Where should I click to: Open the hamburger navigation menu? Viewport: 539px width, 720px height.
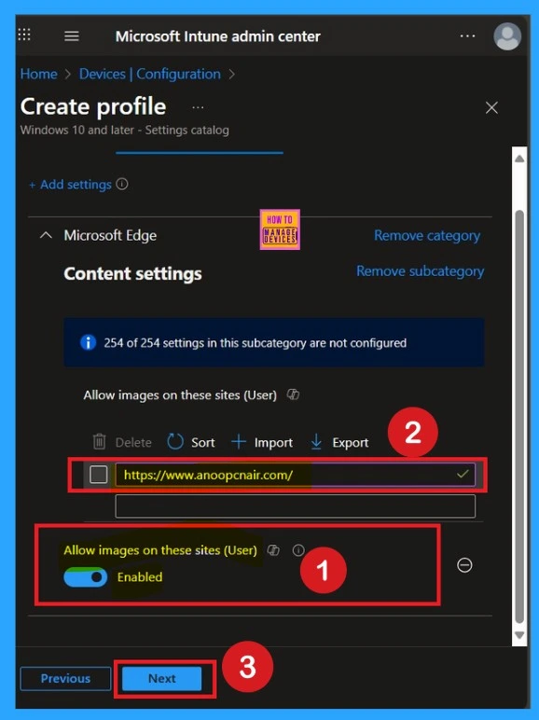(72, 35)
